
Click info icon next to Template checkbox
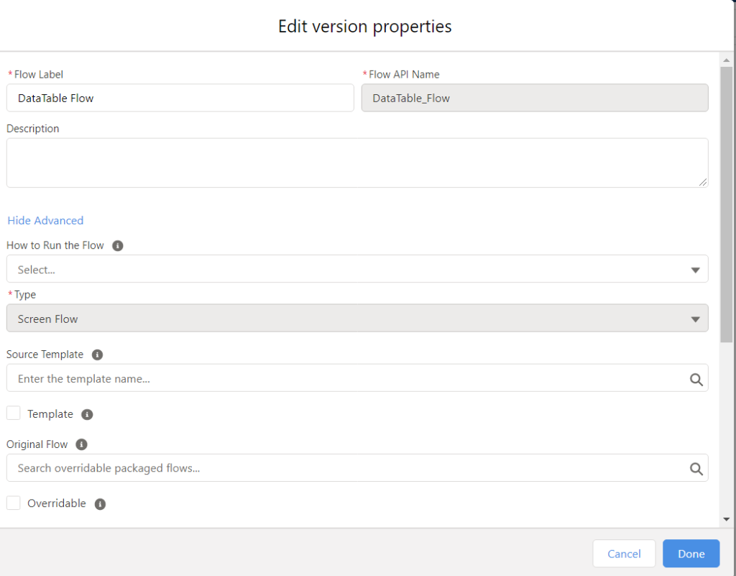coord(87,415)
